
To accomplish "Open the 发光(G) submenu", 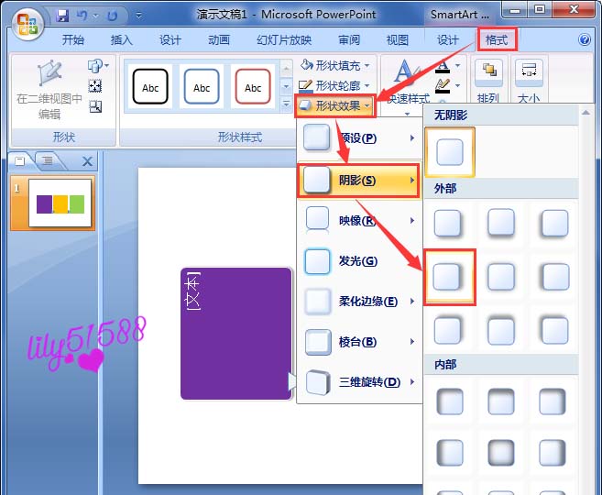I will [359, 261].
